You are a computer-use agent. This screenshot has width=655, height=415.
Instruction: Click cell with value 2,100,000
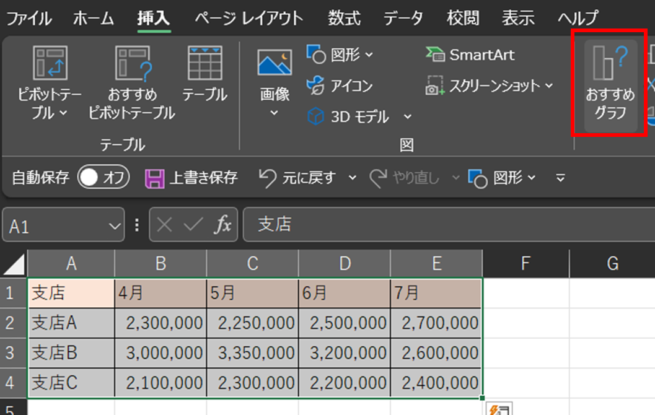[160, 383]
